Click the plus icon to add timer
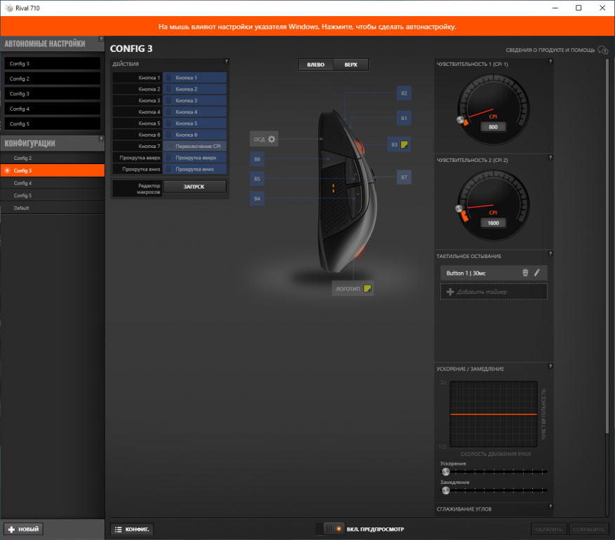Screen dimensions: 615x540 pyautogui.click(x=450, y=292)
